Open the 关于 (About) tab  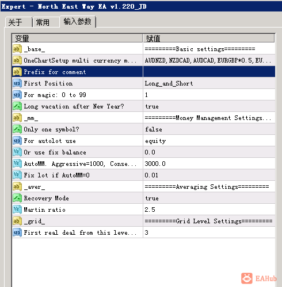18,22
